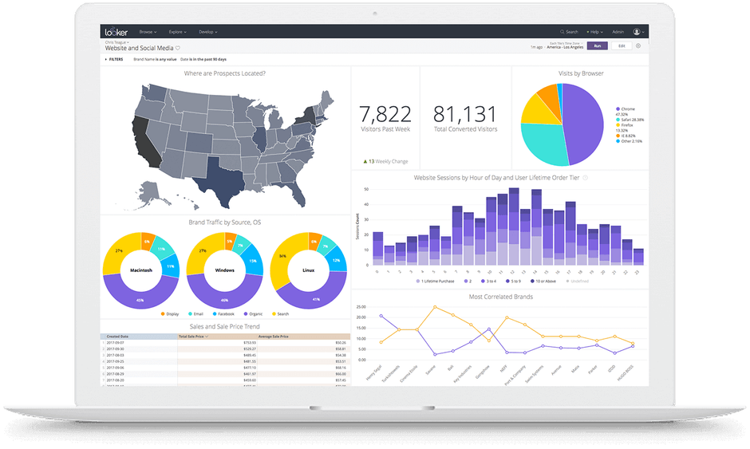This screenshot has width=750, height=449.
Task: Expand the FILTERS section
Action: tap(113, 59)
